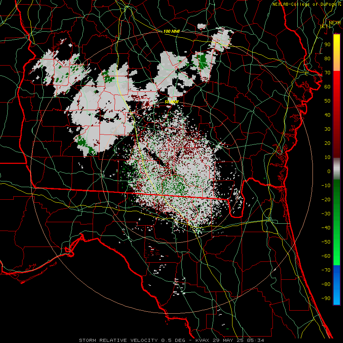Viewport: 343px width, 343px height.
Task: Click the 0.5 DEG elevation angle text
Action: [x=173, y=340]
